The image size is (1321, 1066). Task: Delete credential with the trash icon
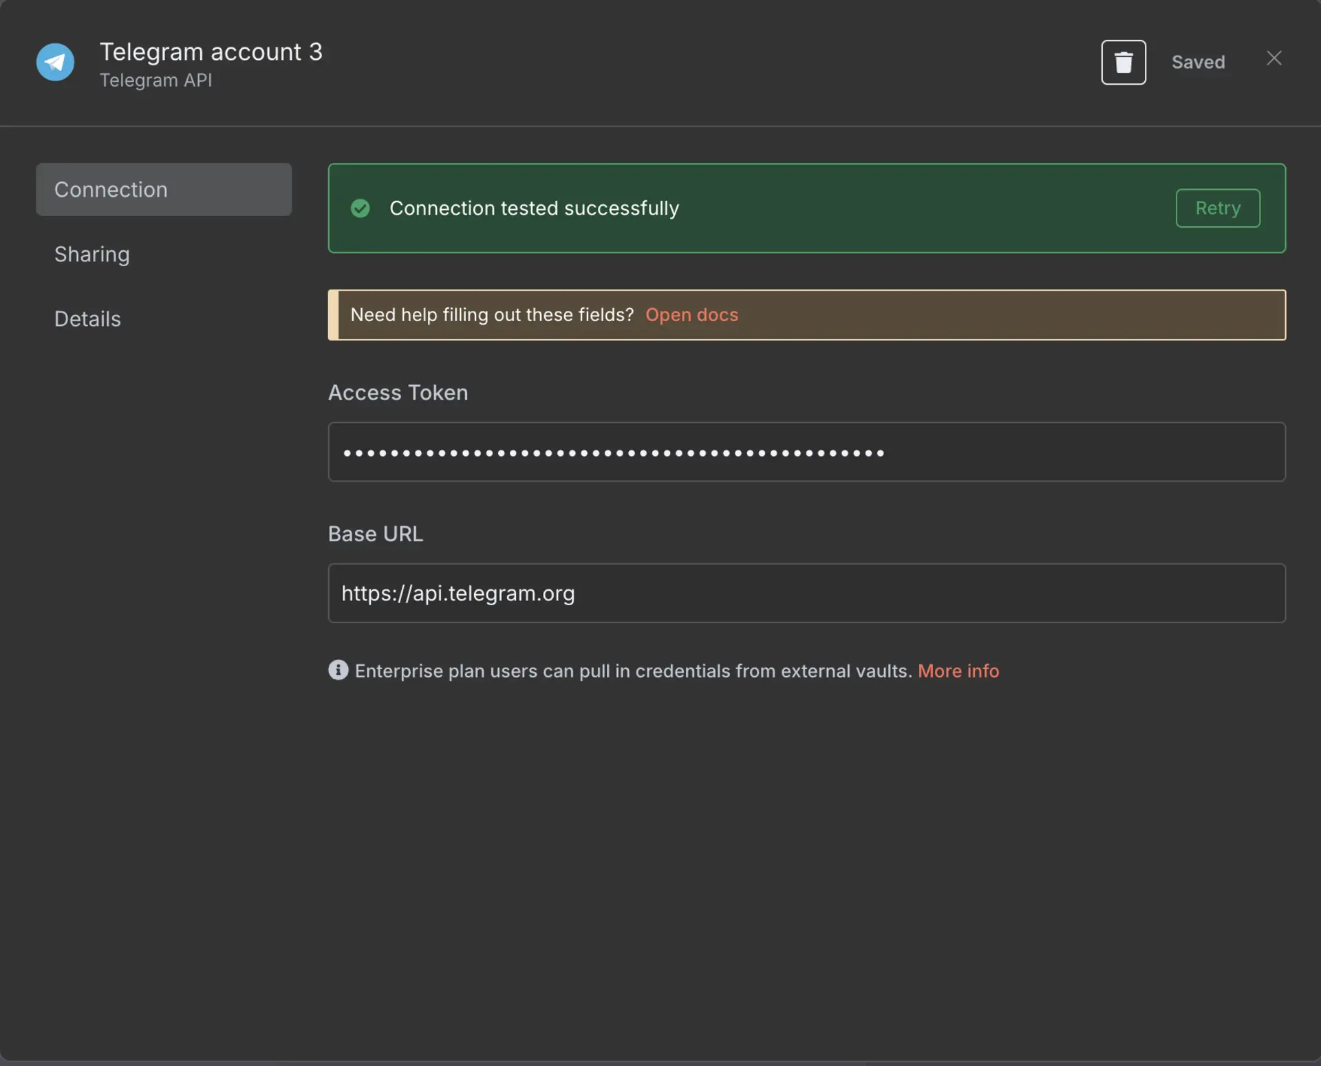pyautogui.click(x=1123, y=63)
